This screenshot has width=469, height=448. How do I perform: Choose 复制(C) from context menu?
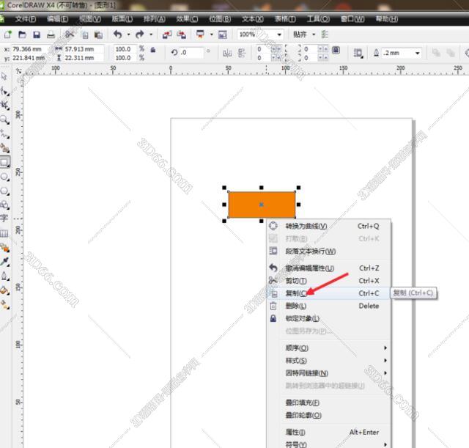tap(296, 293)
